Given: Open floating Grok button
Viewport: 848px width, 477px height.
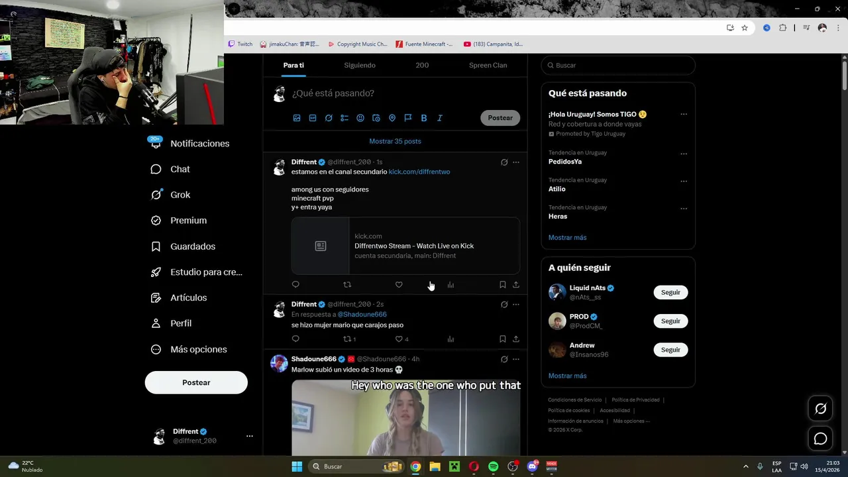Looking at the screenshot, I should tap(820, 409).
